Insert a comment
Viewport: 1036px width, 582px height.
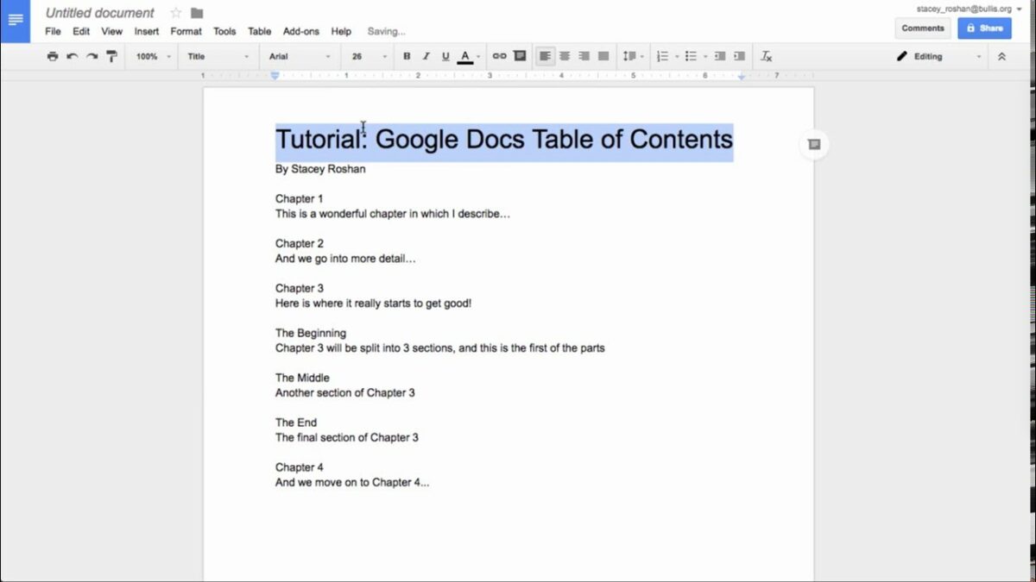coord(519,55)
